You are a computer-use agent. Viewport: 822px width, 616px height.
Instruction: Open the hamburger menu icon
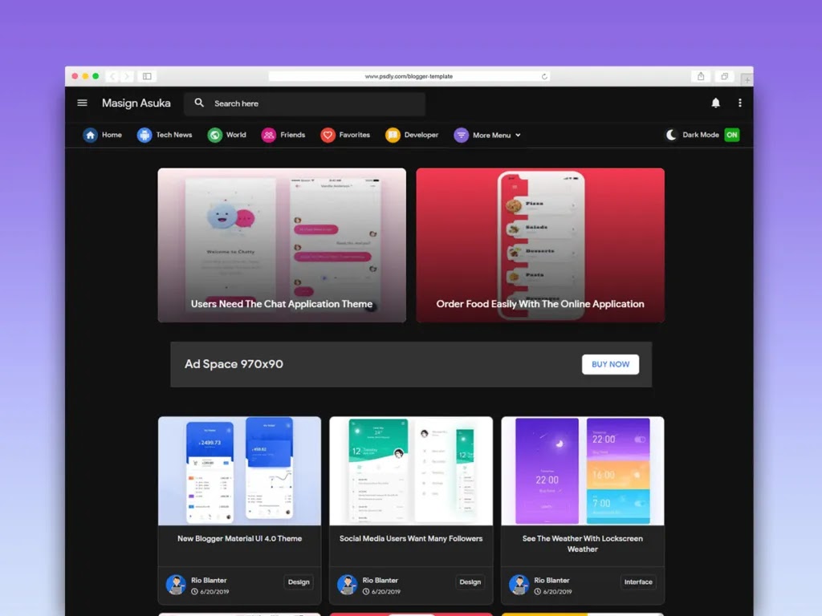83,103
